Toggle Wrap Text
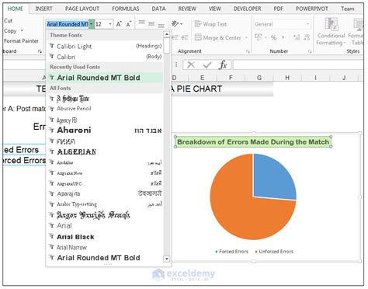This screenshot has width=368, height=289. pyautogui.click(x=210, y=24)
